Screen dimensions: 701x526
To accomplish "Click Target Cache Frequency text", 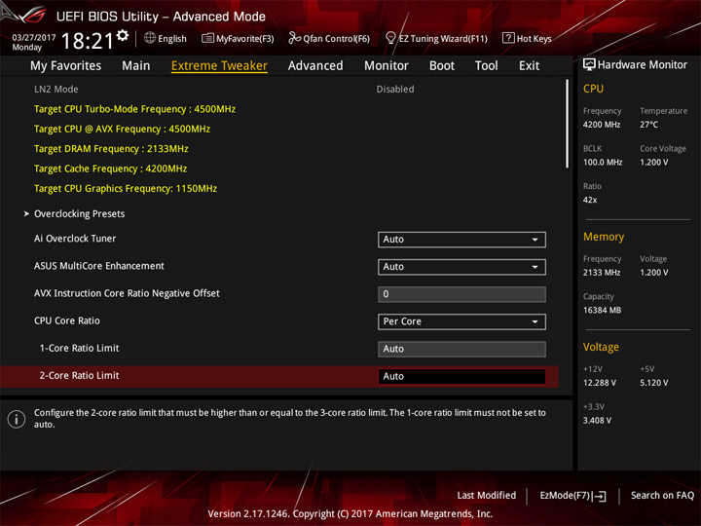I will click(x=110, y=169).
